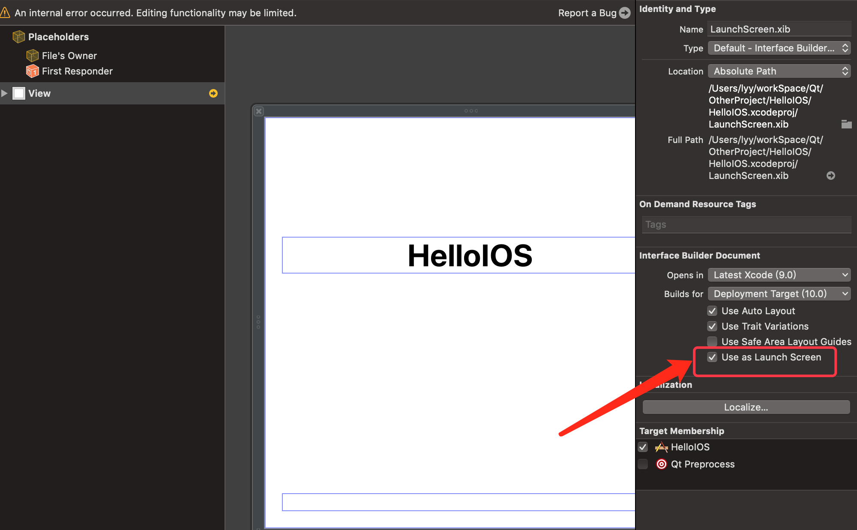Image resolution: width=857 pixels, height=530 pixels.
Task: Select File's Owner placeholder
Action: click(69, 56)
